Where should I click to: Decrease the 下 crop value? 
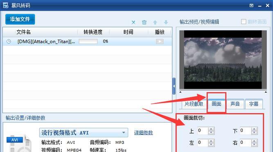254,132
